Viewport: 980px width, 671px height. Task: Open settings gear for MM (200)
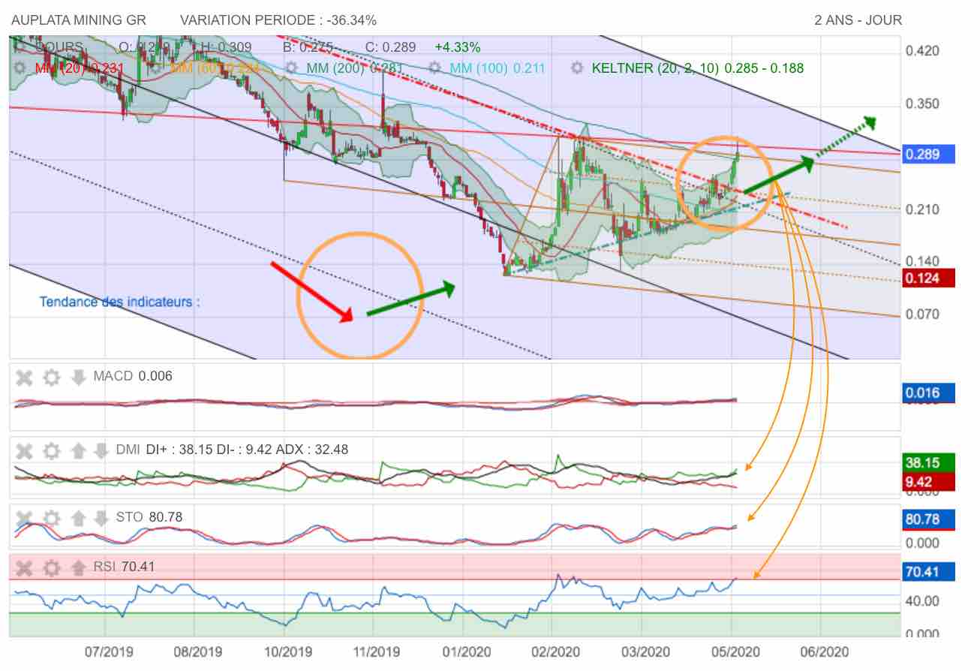293,68
